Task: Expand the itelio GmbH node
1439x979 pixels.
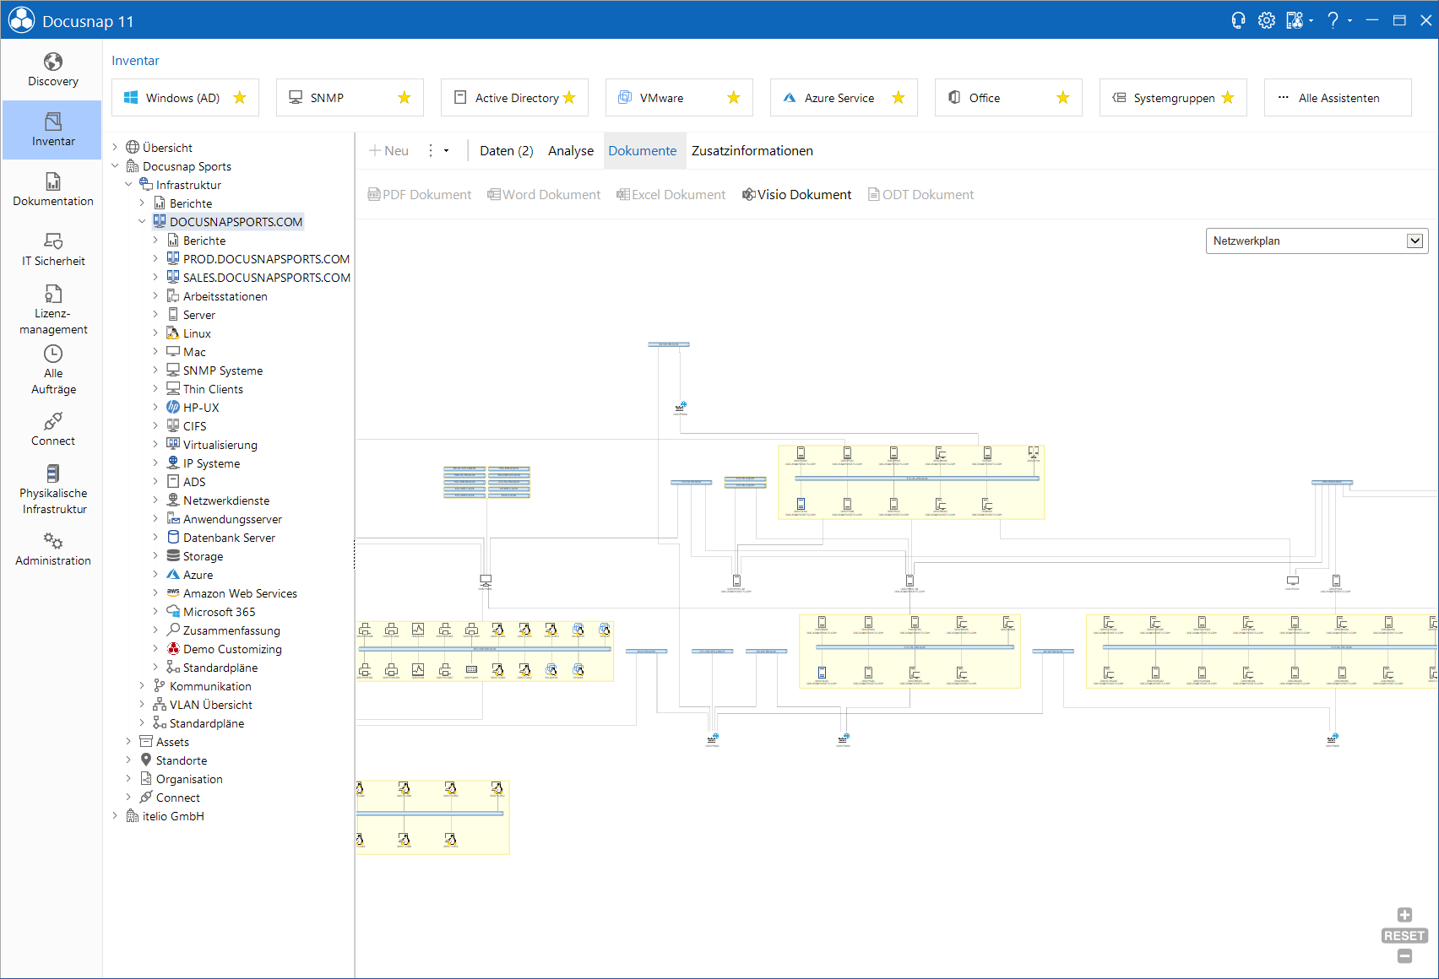Action: tap(115, 816)
